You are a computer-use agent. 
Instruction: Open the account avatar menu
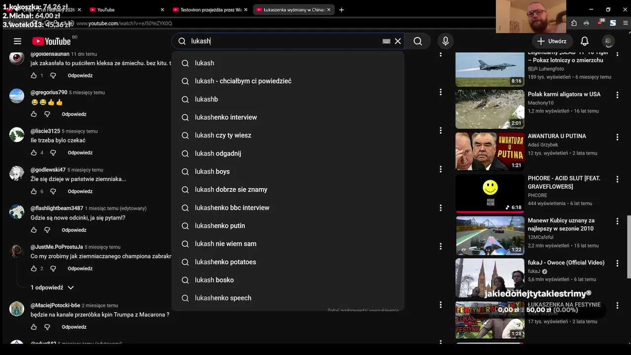click(x=609, y=41)
